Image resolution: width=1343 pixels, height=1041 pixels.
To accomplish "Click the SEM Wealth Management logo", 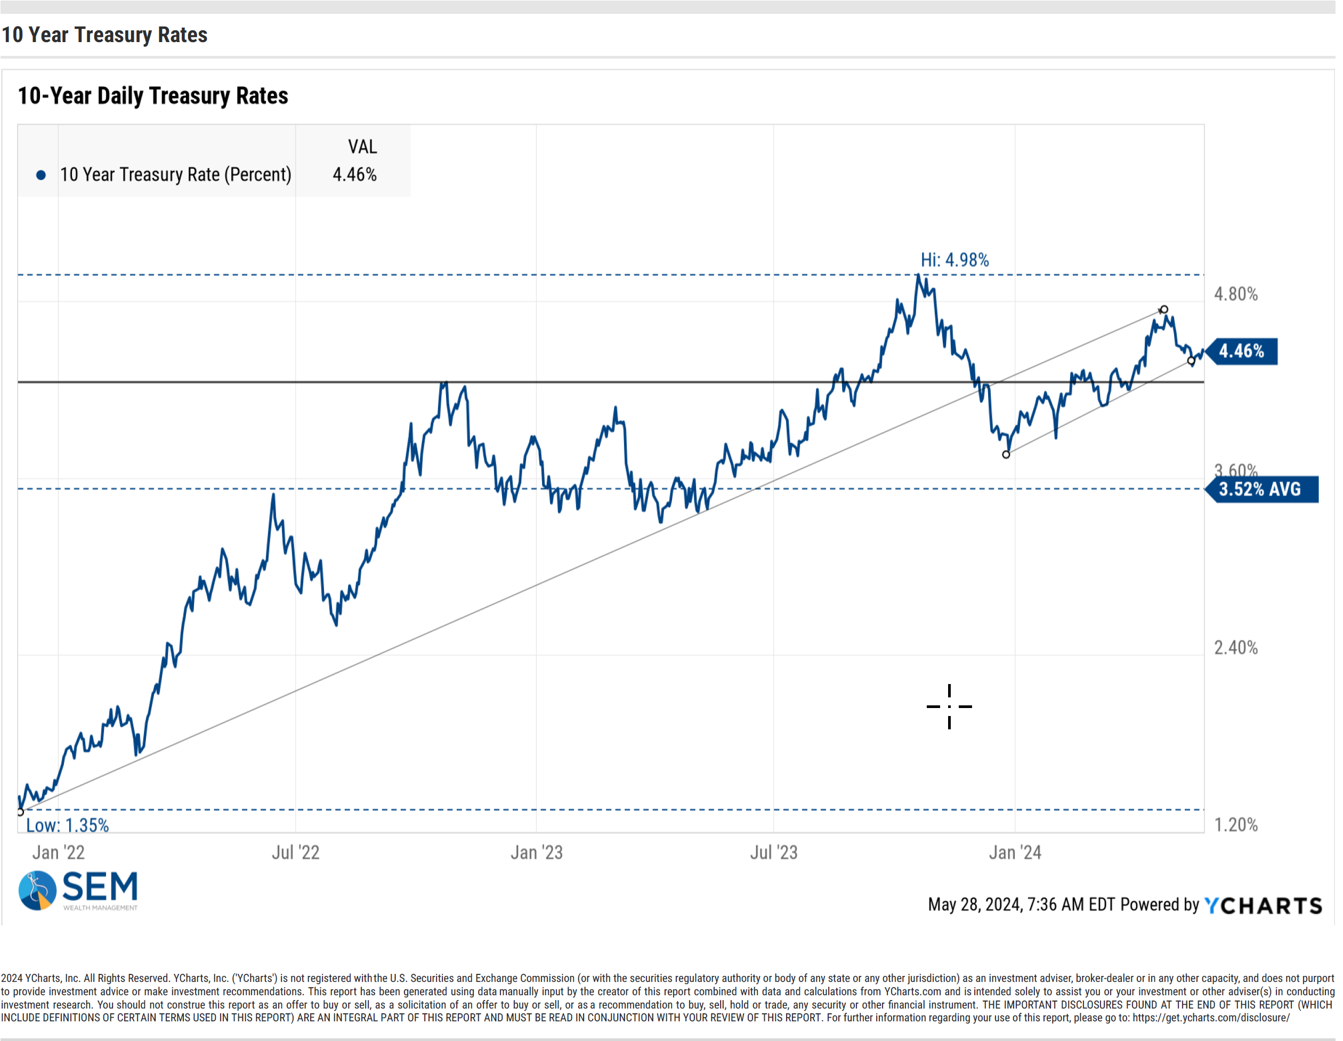I will click(78, 890).
